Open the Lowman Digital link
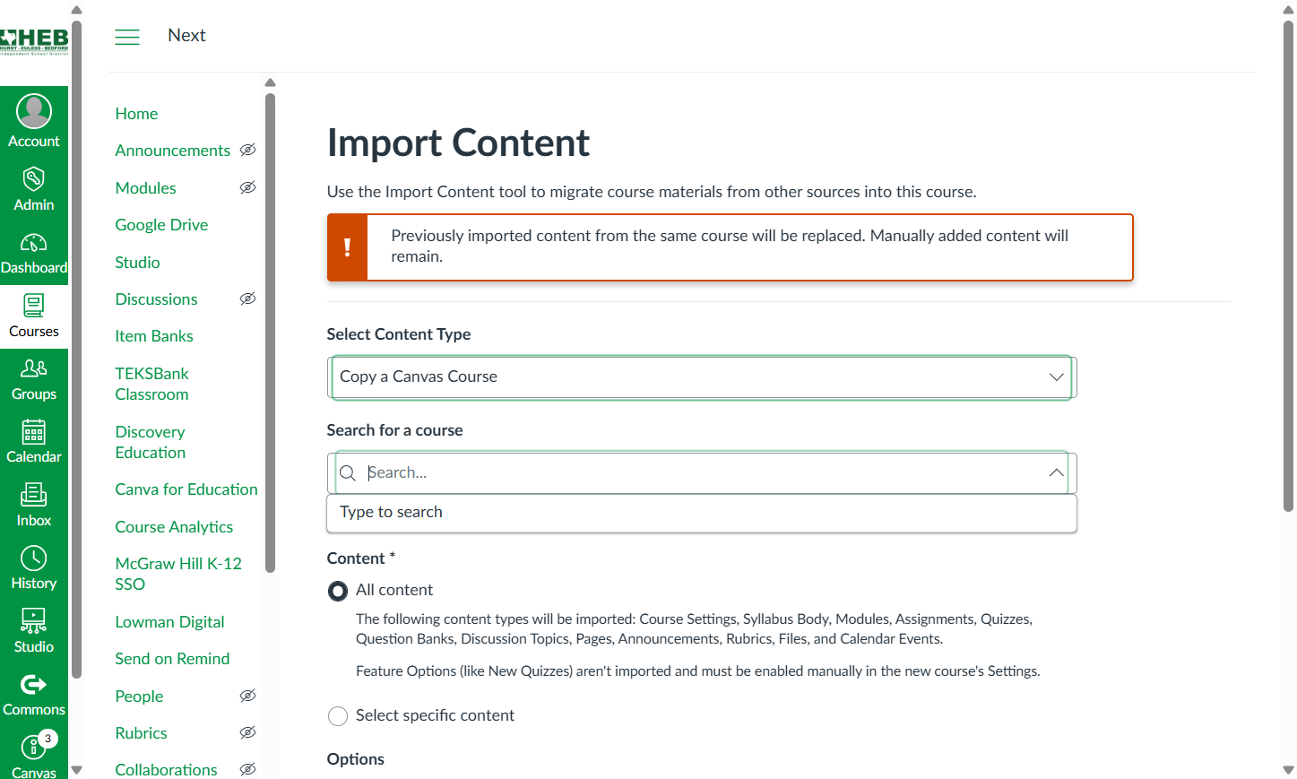1297x779 pixels. pos(169,622)
